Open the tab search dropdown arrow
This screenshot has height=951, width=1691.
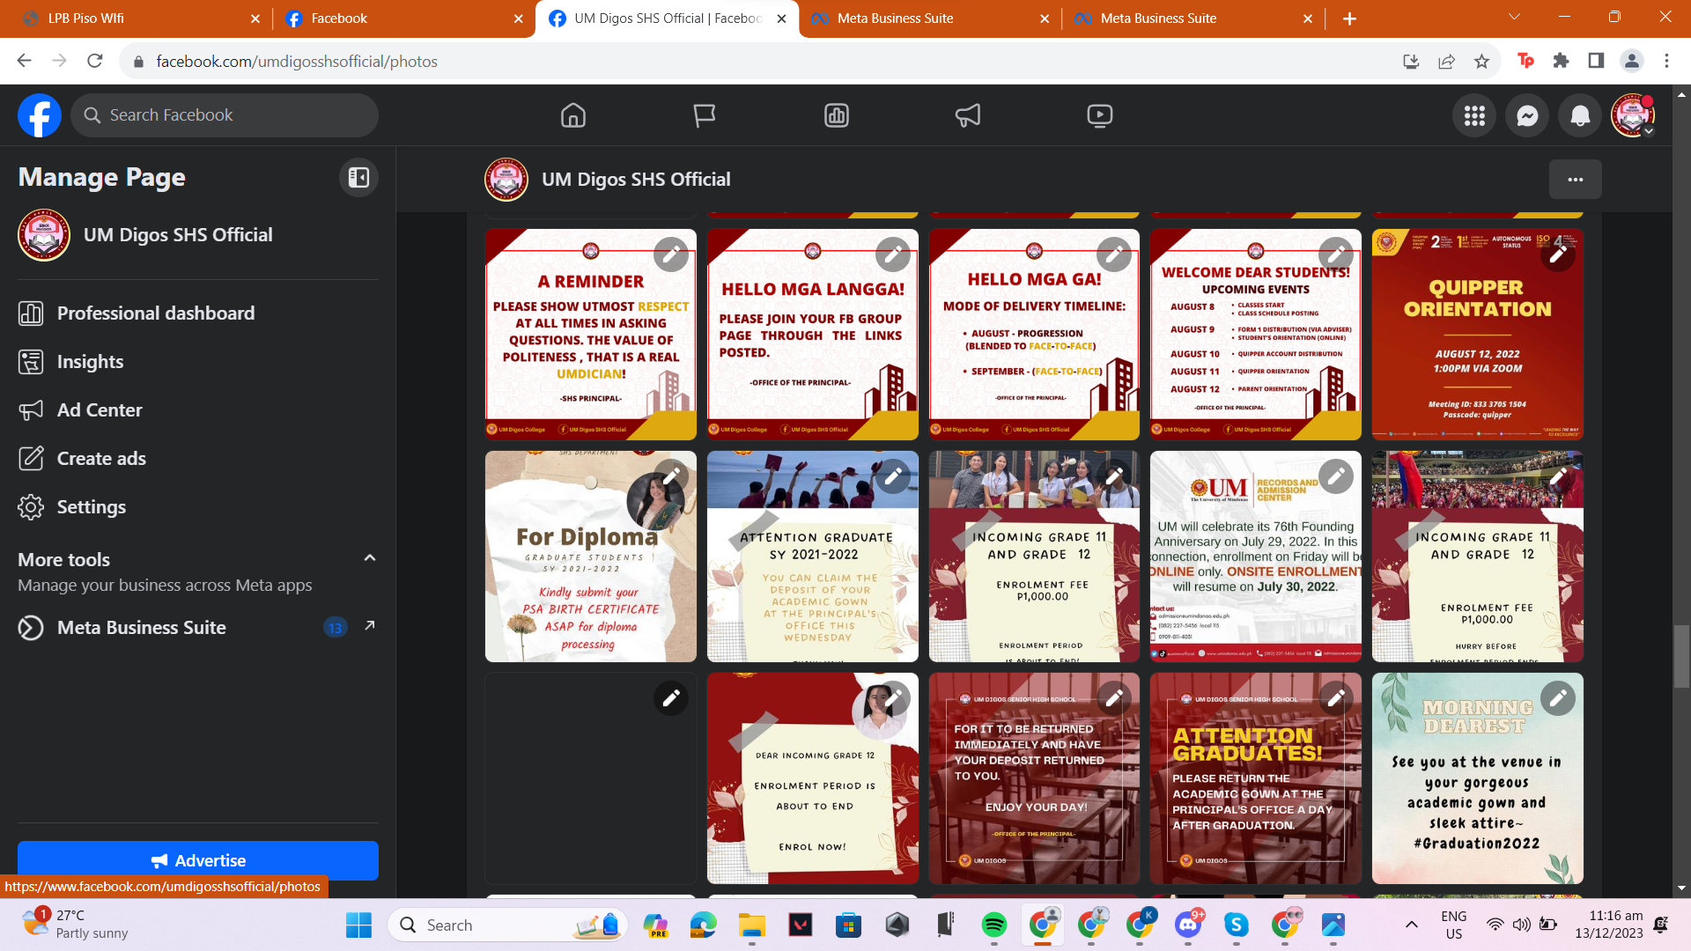[x=1514, y=17]
